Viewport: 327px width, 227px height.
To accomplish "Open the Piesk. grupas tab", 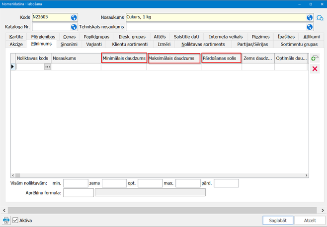I will click(x=132, y=37).
